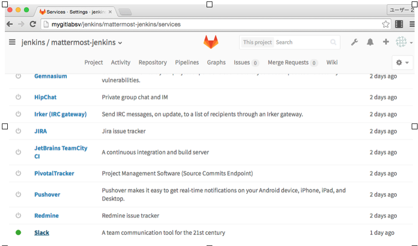The width and height of the screenshot is (418, 246).
Task: Click the browser extension icon beside the star
Action: (399, 24)
